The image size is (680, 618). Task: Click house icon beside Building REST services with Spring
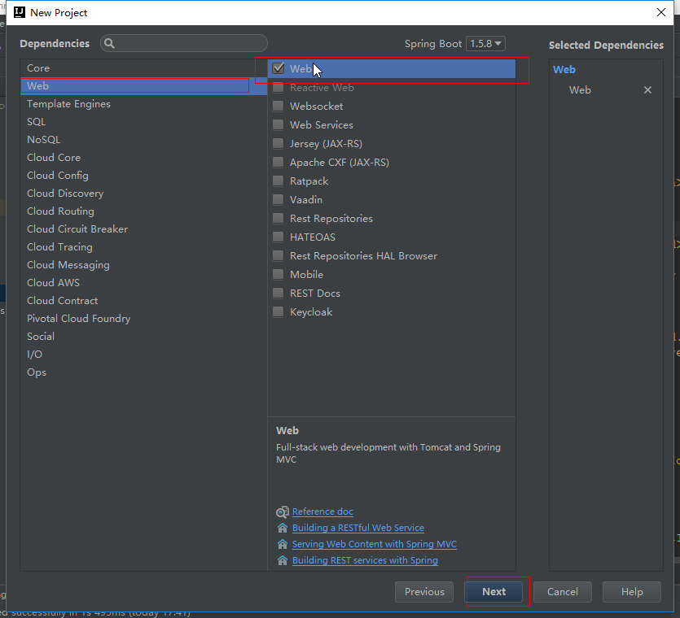pyautogui.click(x=283, y=560)
